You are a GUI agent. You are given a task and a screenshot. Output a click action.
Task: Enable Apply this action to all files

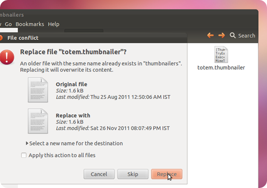24,155
